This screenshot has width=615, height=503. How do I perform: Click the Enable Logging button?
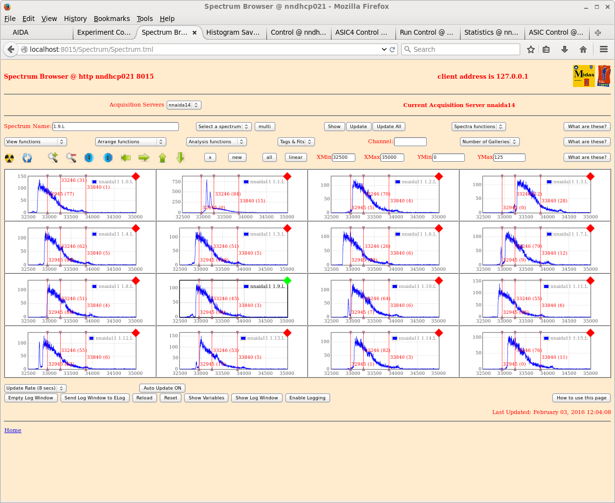point(307,398)
